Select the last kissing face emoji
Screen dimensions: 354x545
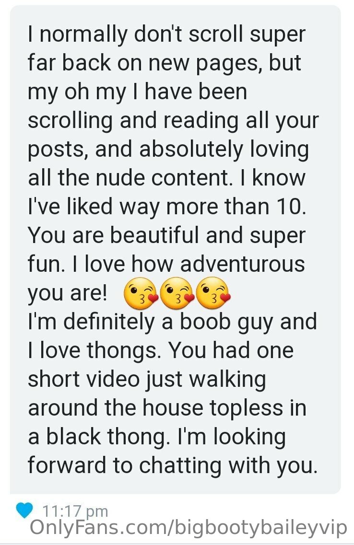click(213, 294)
